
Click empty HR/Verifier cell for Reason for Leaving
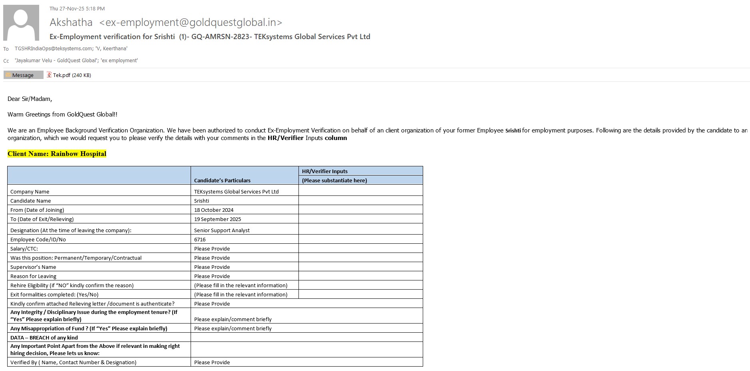(361, 276)
